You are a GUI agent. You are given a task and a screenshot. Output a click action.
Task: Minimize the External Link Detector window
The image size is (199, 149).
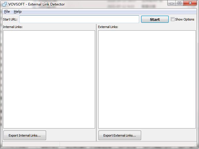(172, 3)
